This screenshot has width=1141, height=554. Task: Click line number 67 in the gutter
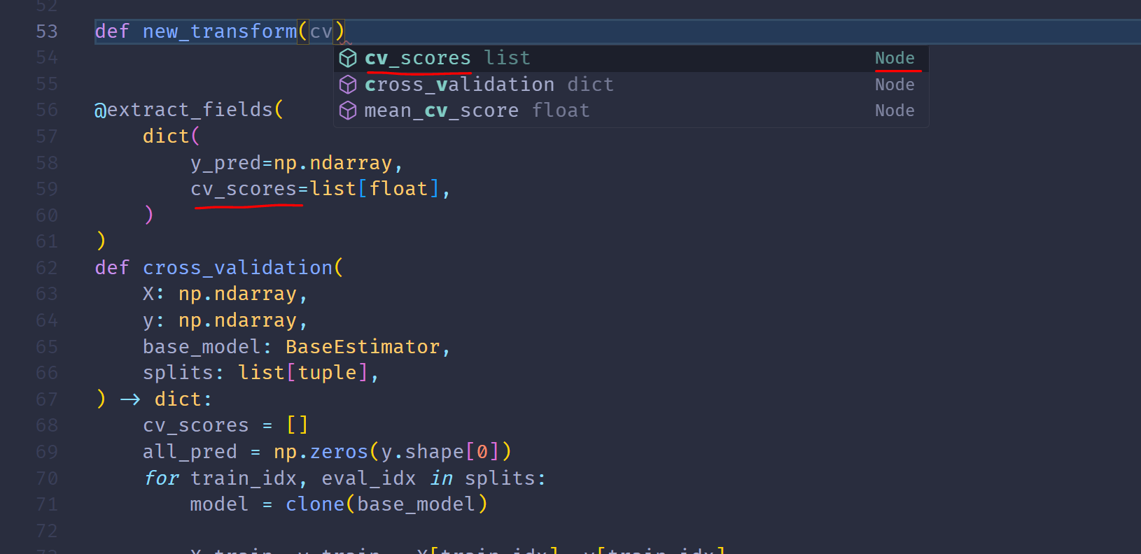(x=47, y=399)
